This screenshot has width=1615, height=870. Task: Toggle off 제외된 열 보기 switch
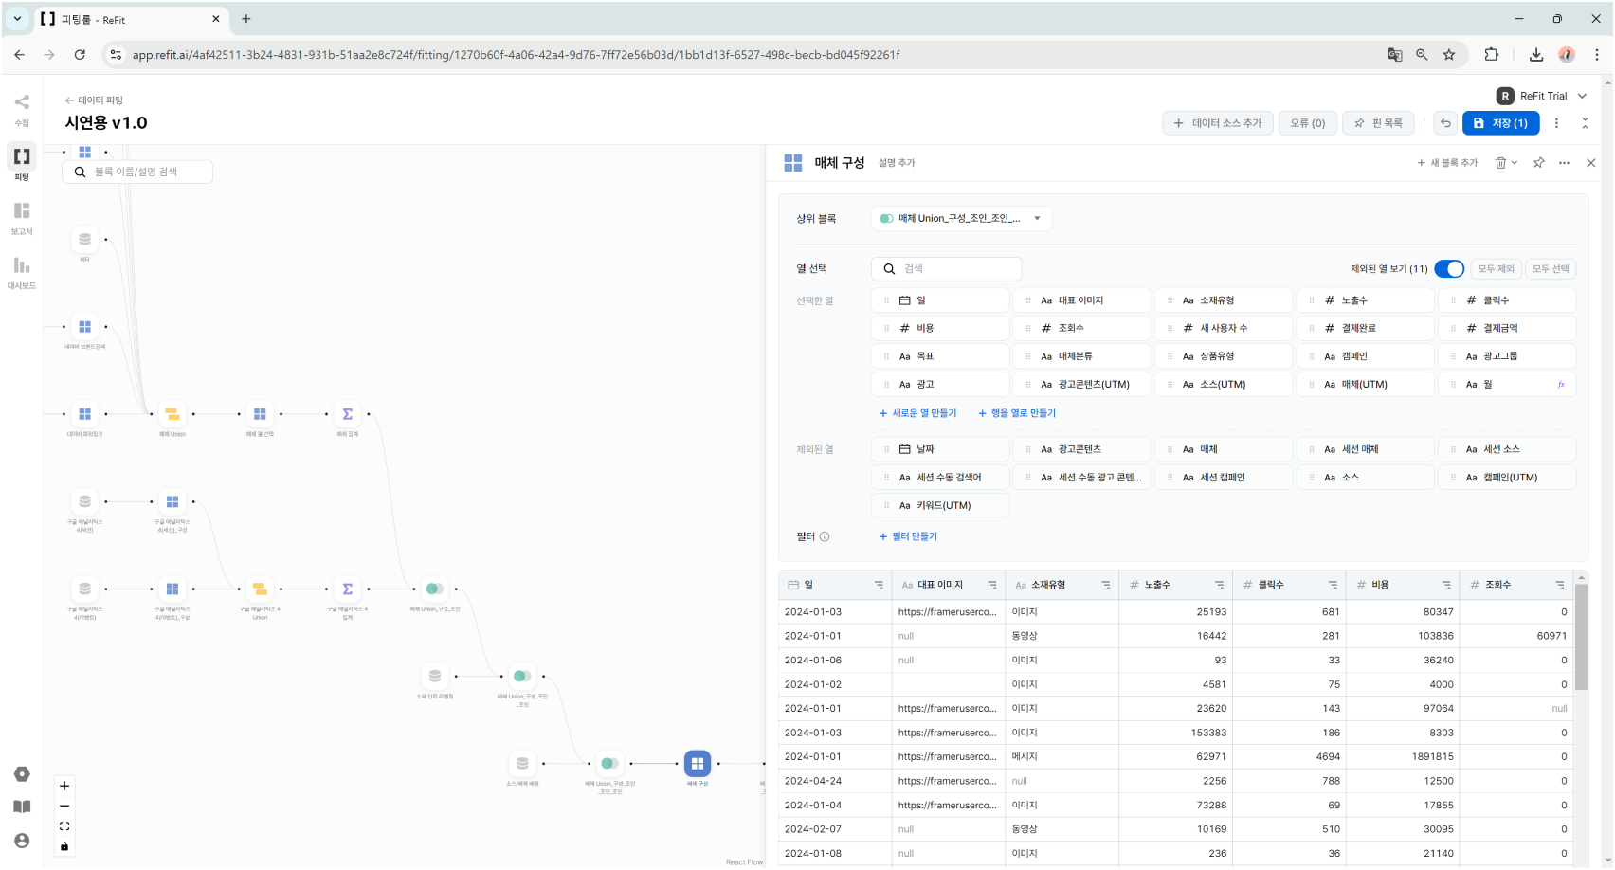[x=1448, y=269]
